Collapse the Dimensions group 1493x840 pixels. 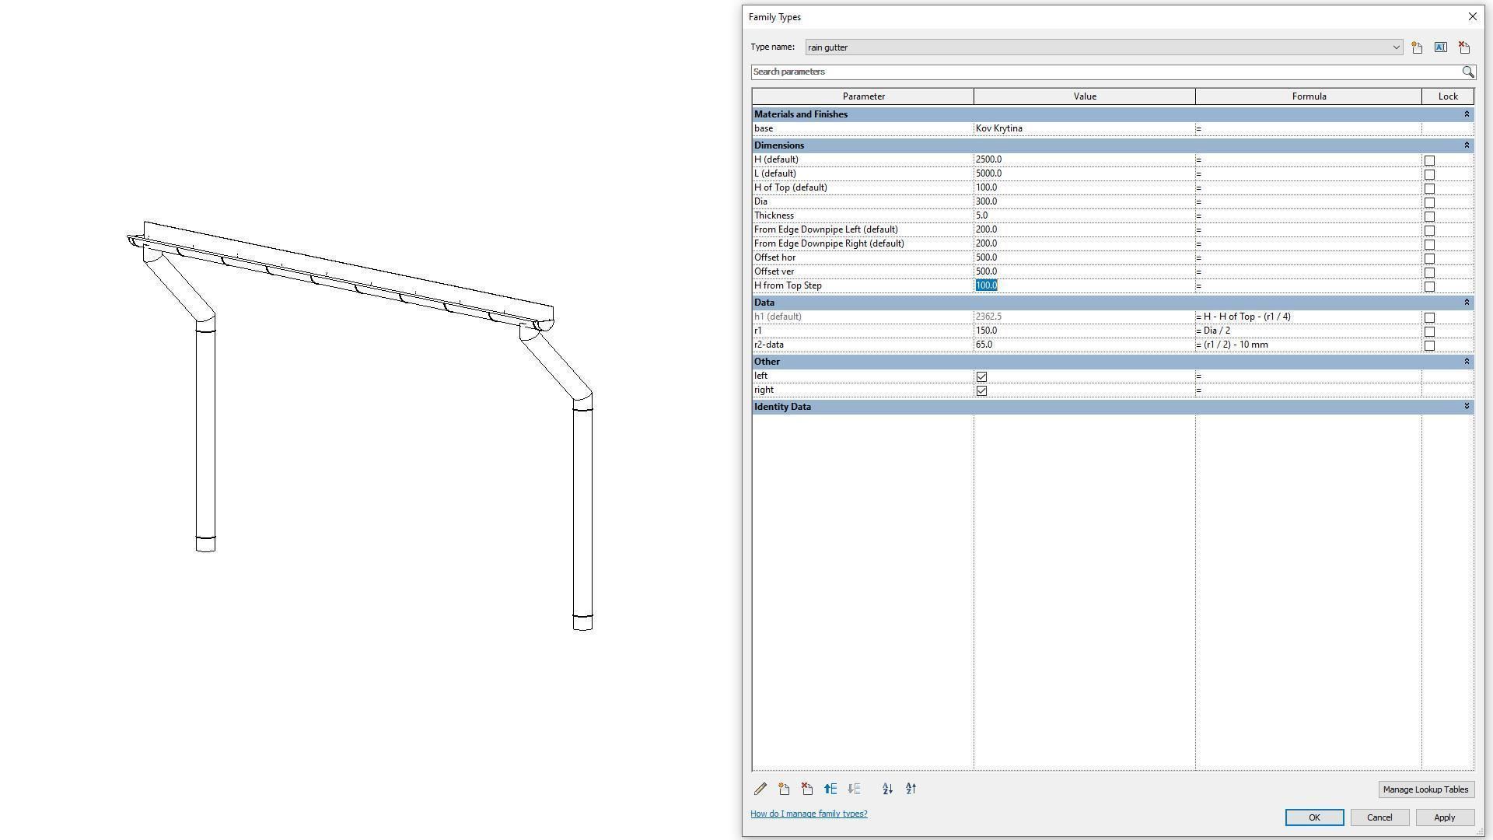[x=1467, y=145]
